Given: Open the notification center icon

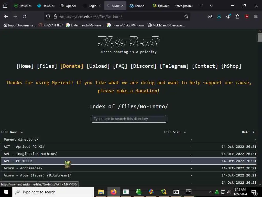Looking at the screenshot, I should point(254,192).
